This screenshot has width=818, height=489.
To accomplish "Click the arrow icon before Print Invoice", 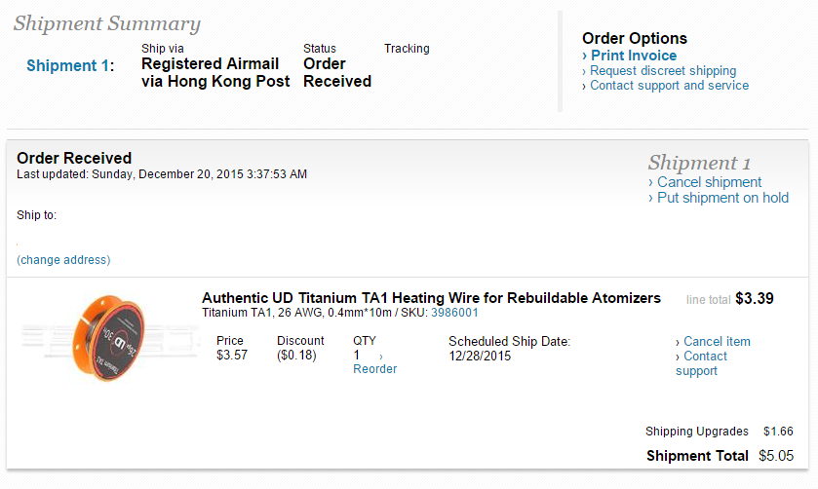I will [585, 56].
